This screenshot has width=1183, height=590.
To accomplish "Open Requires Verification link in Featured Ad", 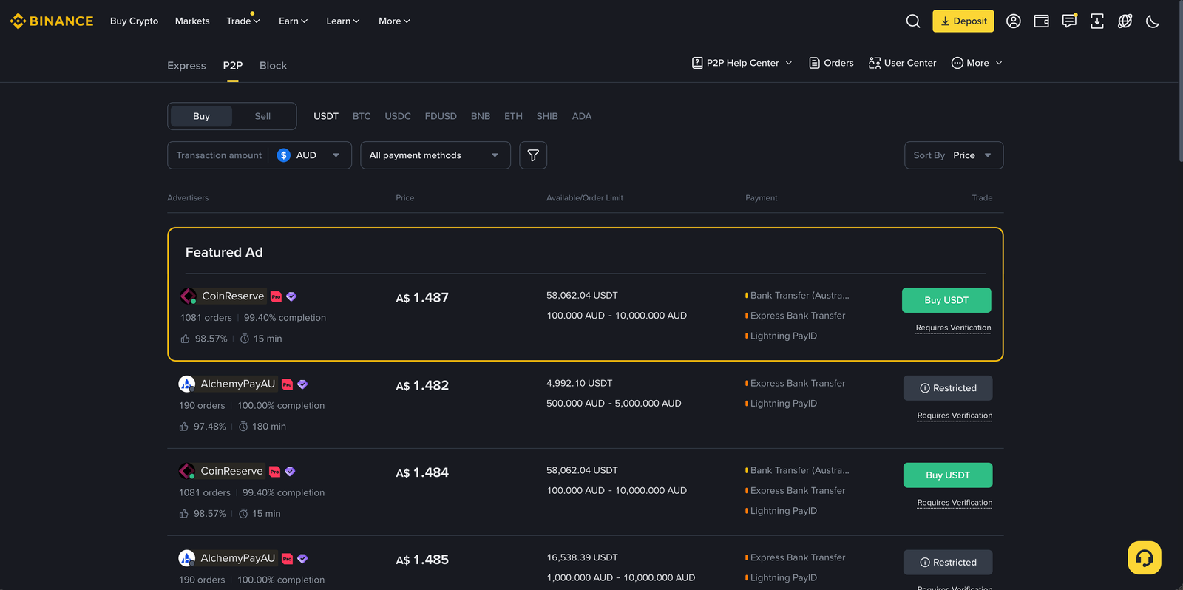I will (x=953, y=328).
